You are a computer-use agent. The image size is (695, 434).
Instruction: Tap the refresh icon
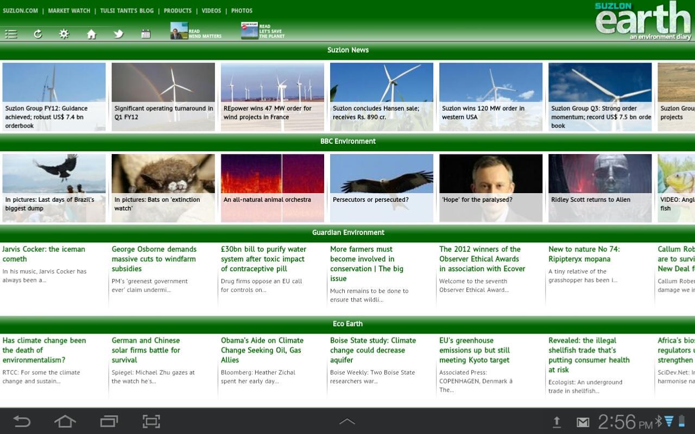[38, 34]
